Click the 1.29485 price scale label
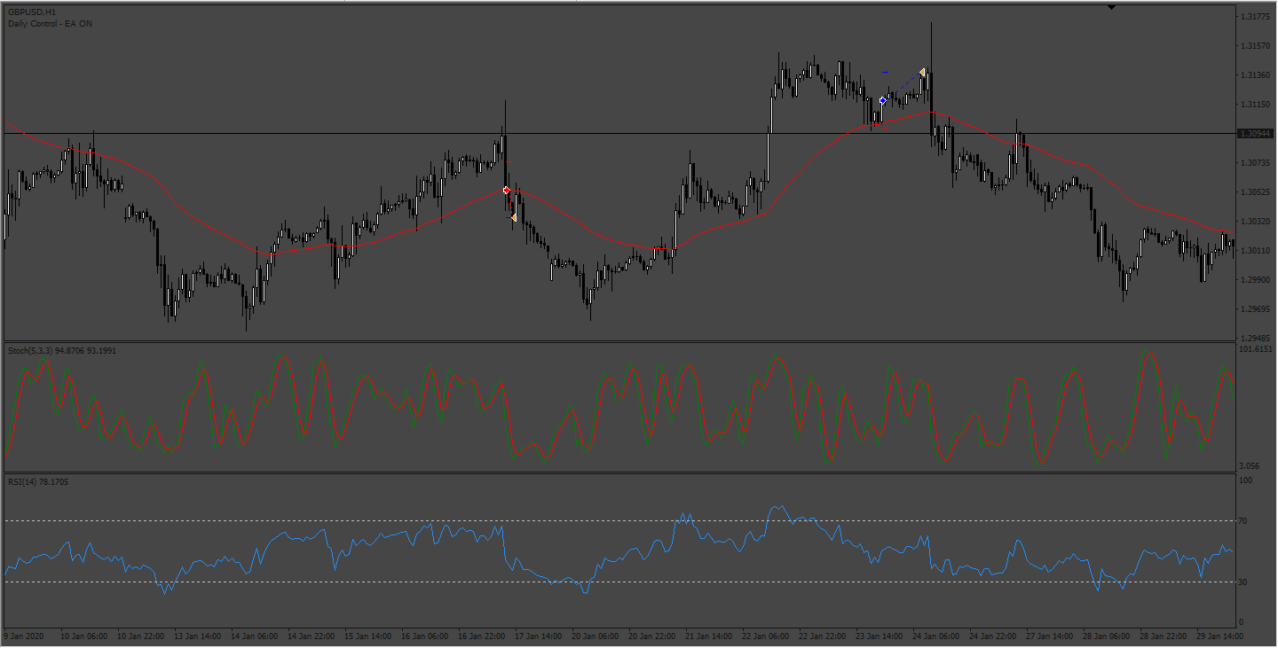This screenshot has height=648, width=1278. coord(1254,339)
